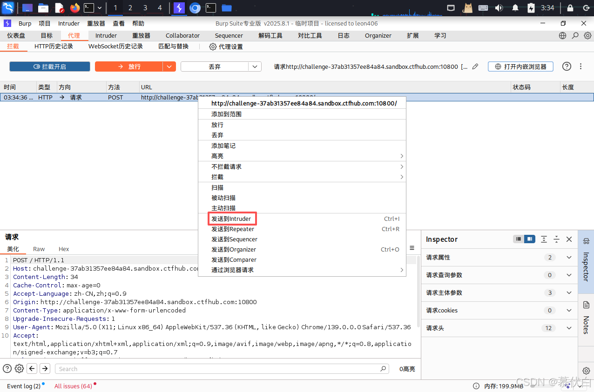
Task: Open the request editor hamburger menu
Action: point(412,248)
